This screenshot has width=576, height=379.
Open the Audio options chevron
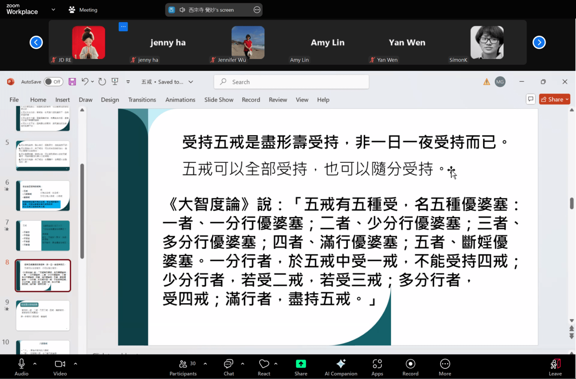34,363
